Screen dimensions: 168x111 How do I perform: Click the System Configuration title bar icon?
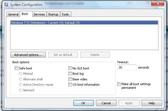click(x=6, y=4)
